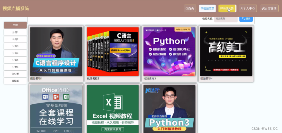Open the Office 2016 course thumbnail

pos(56,109)
